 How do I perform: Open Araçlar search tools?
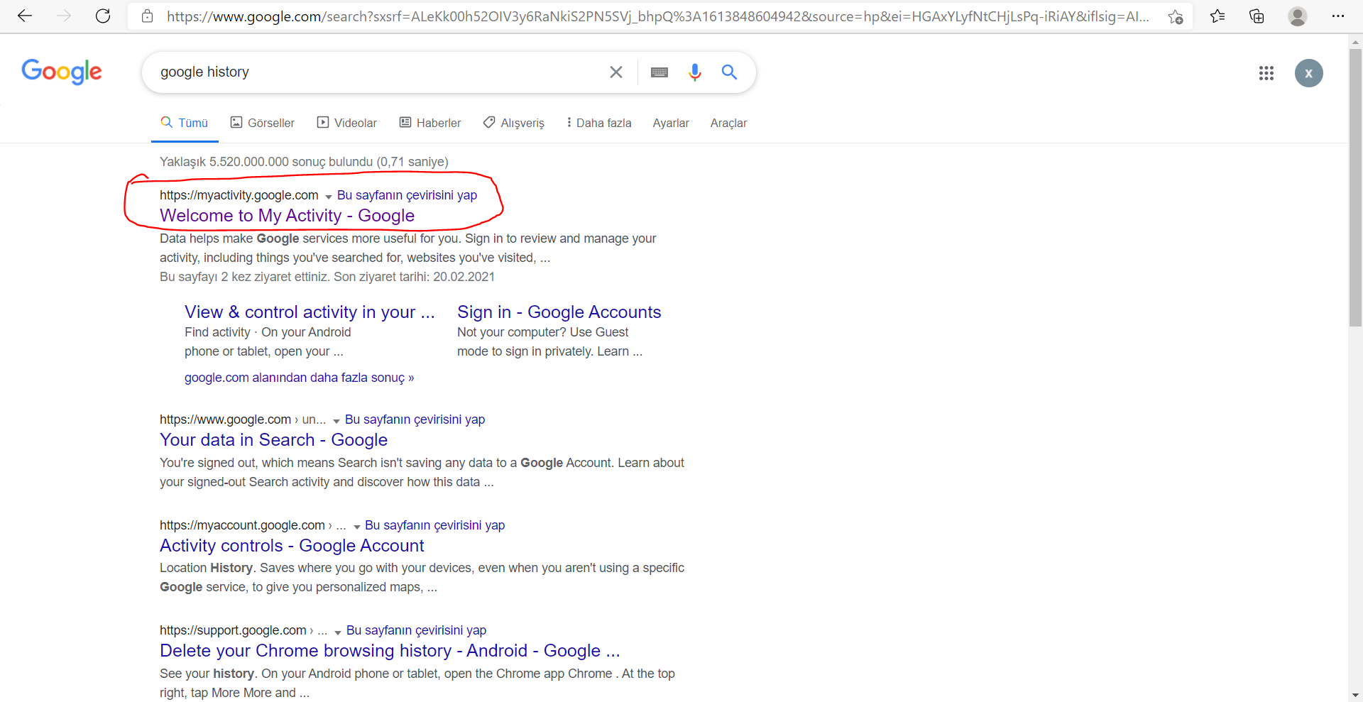(x=728, y=123)
